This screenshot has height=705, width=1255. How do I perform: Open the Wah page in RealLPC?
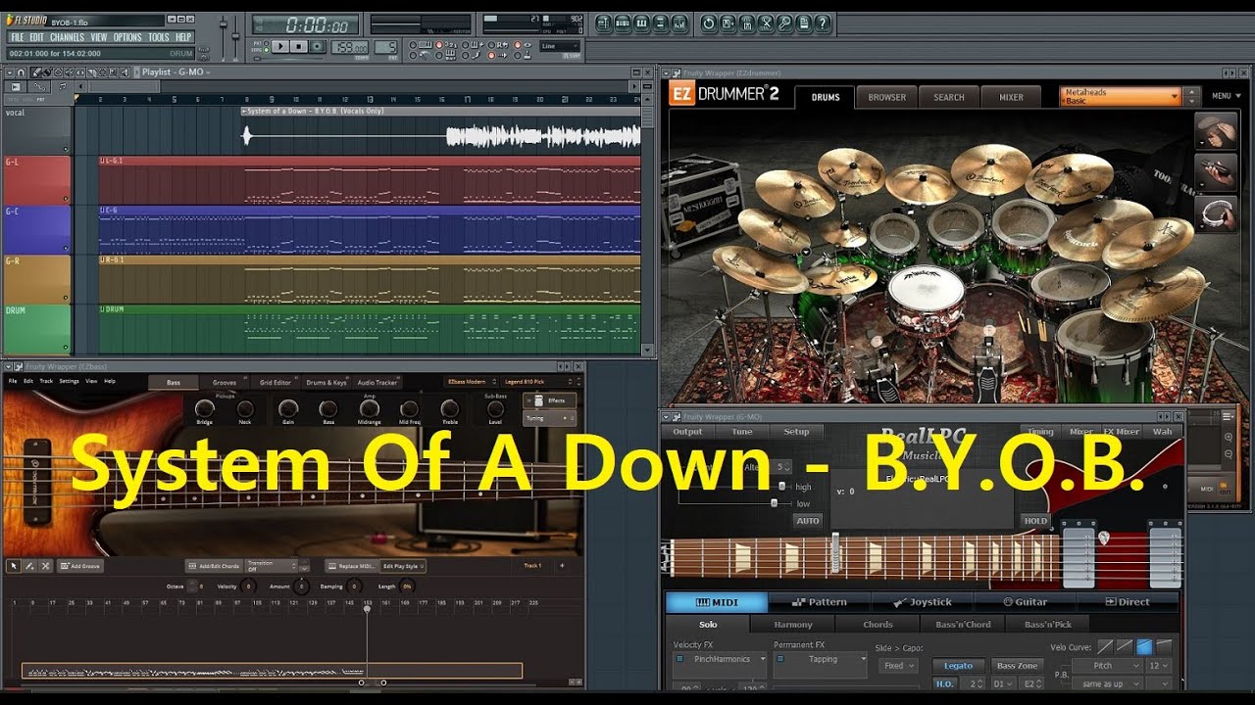(1162, 431)
